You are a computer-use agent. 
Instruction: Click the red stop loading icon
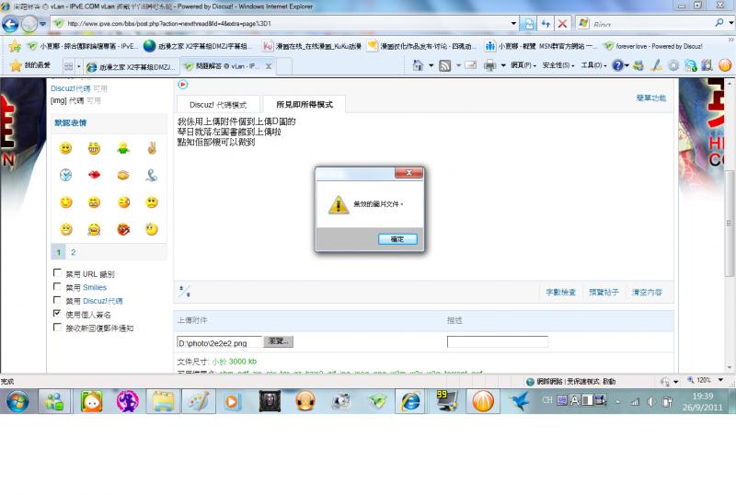point(562,24)
